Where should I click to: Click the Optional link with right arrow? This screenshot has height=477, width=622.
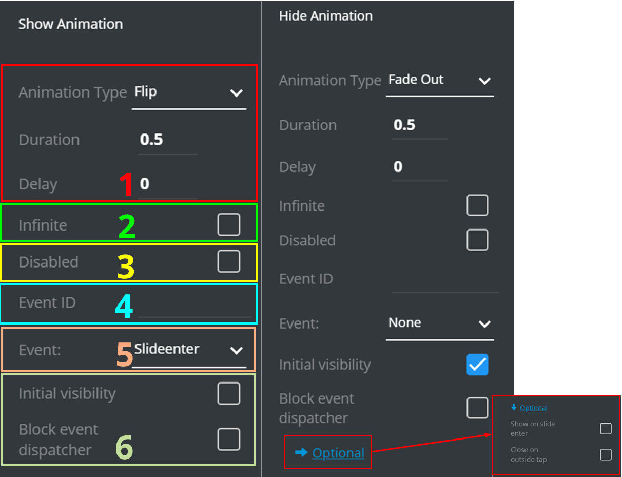[338, 453]
